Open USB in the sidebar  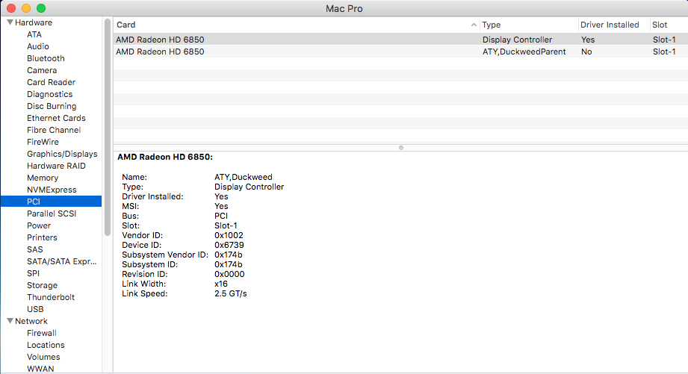coord(35,309)
